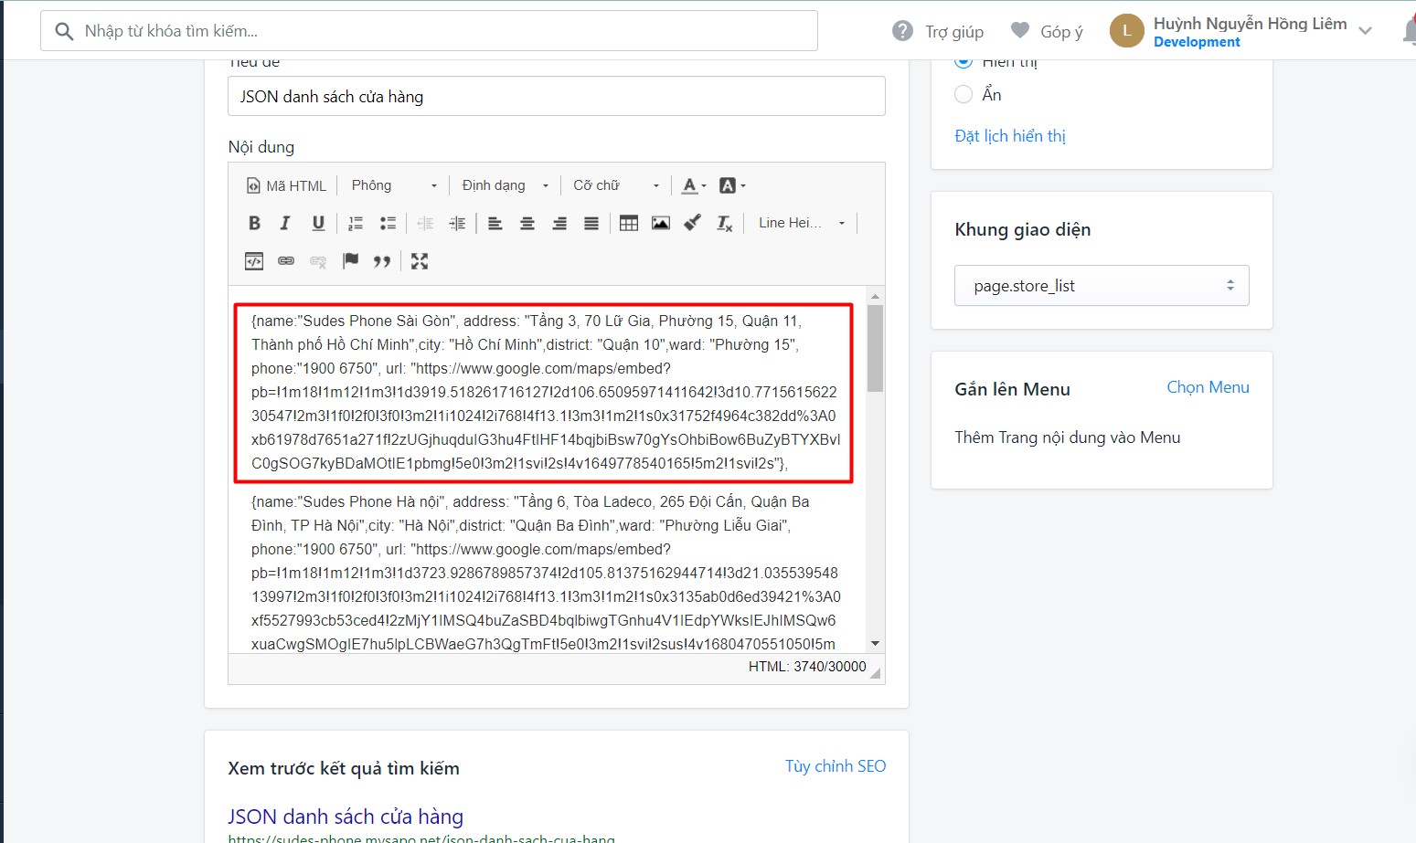Open the Góp ý feedback link

coord(1061,32)
